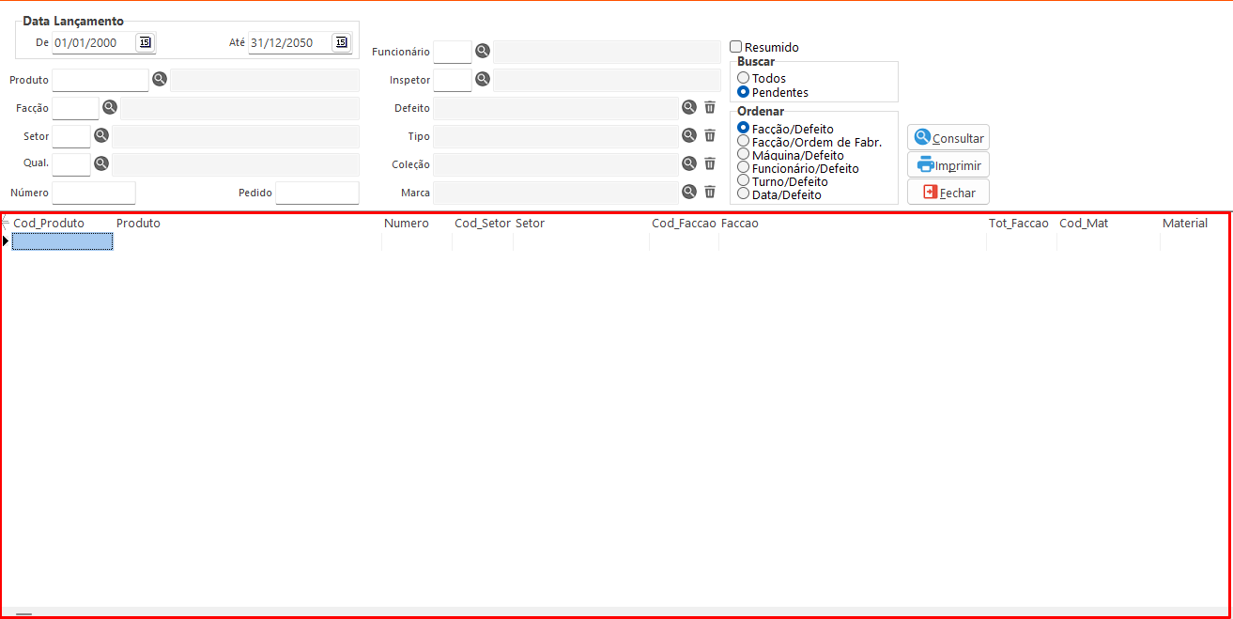The width and height of the screenshot is (1233, 619).
Task: Focus the Pedido text field
Action: pos(316,193)
